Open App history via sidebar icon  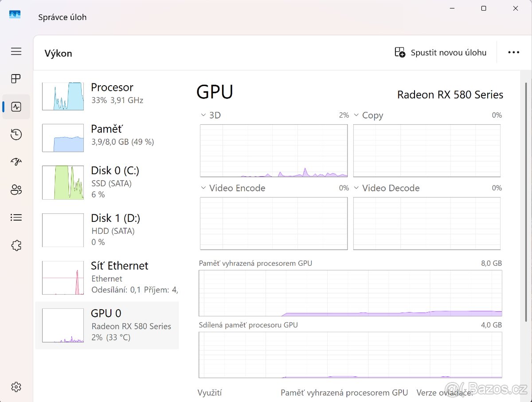tap(16, 134)
